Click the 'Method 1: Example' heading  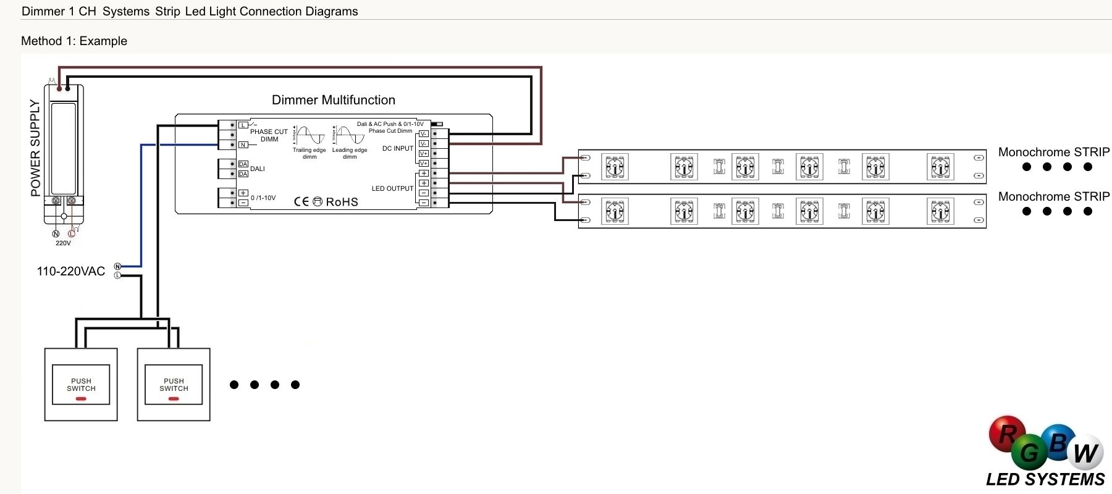tap(74, 41)
